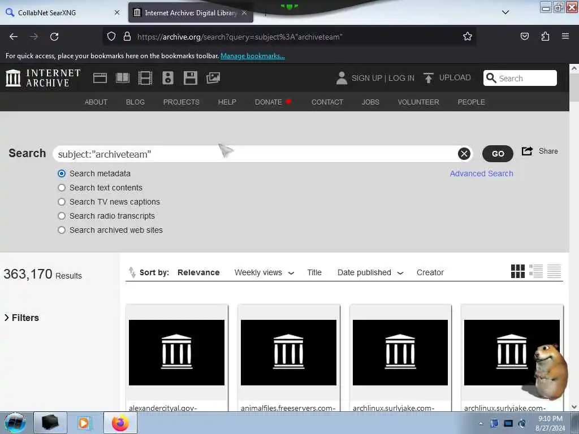Open the alexandercityal.gov result thumbnail
This screenshot has width=579, height=434.
tap(176, 353)
